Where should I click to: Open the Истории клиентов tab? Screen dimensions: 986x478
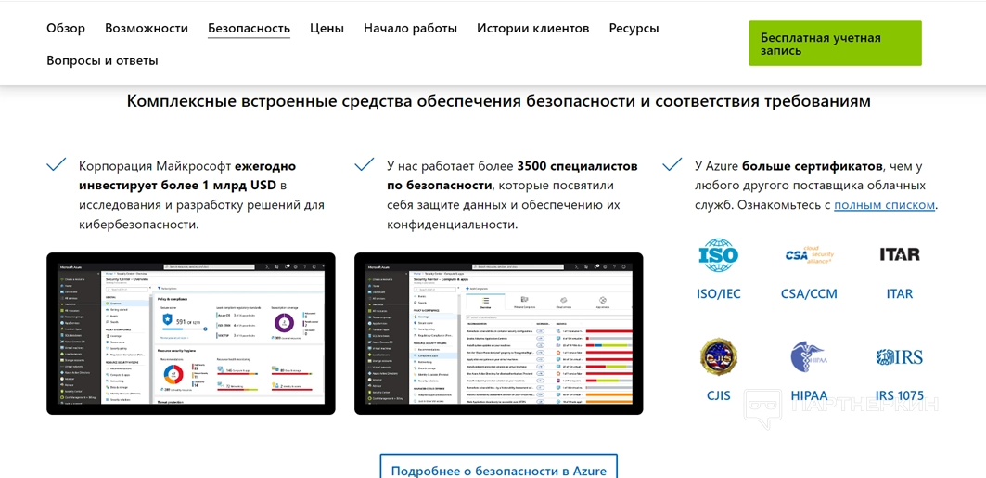533,28
